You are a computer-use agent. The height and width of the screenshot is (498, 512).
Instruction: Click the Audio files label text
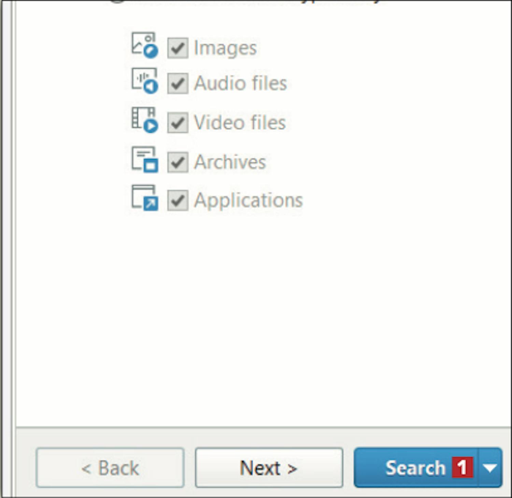[240, 83]
